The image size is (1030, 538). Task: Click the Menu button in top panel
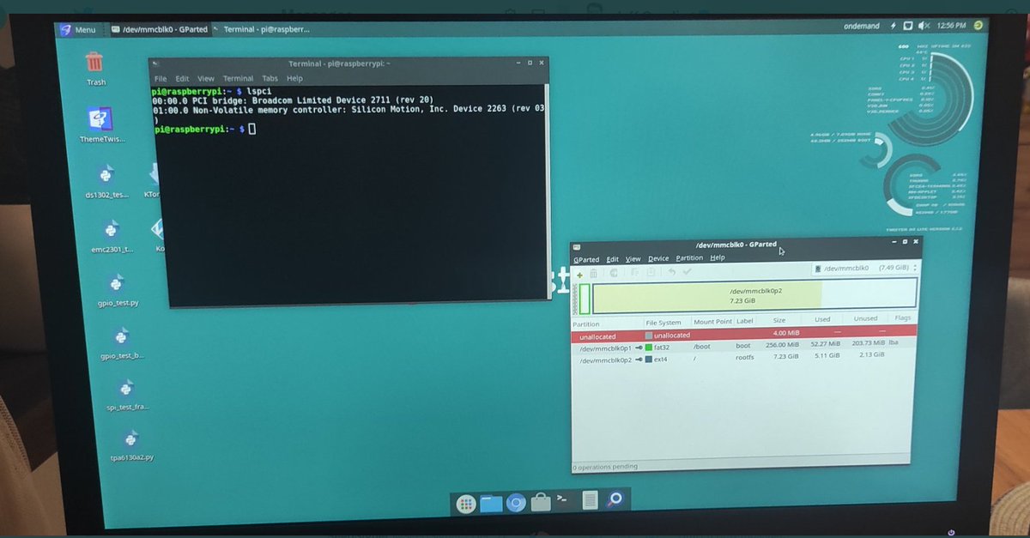pos(77,29)
